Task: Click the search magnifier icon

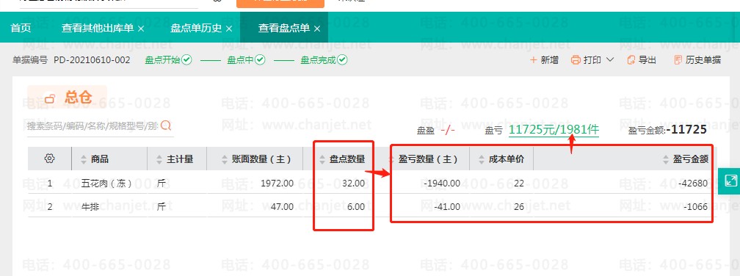Action: [x=166, y=126]
